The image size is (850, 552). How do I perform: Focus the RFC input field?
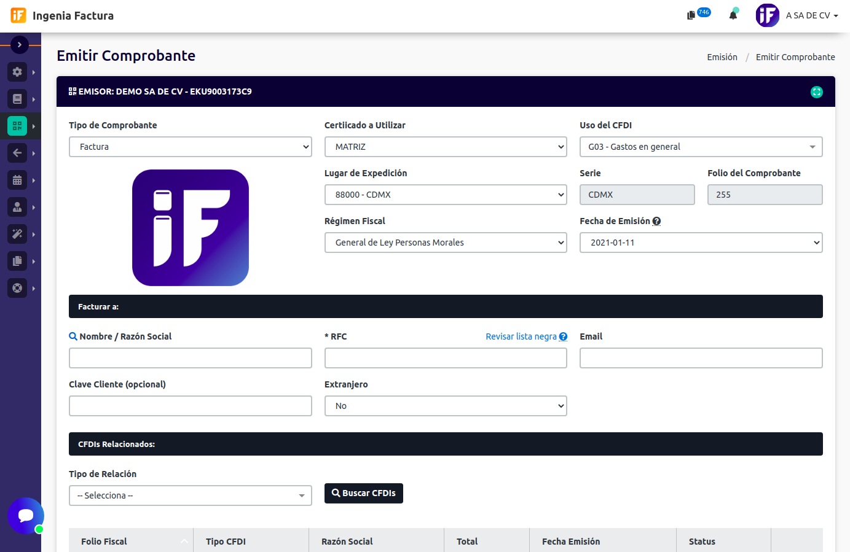445,358
